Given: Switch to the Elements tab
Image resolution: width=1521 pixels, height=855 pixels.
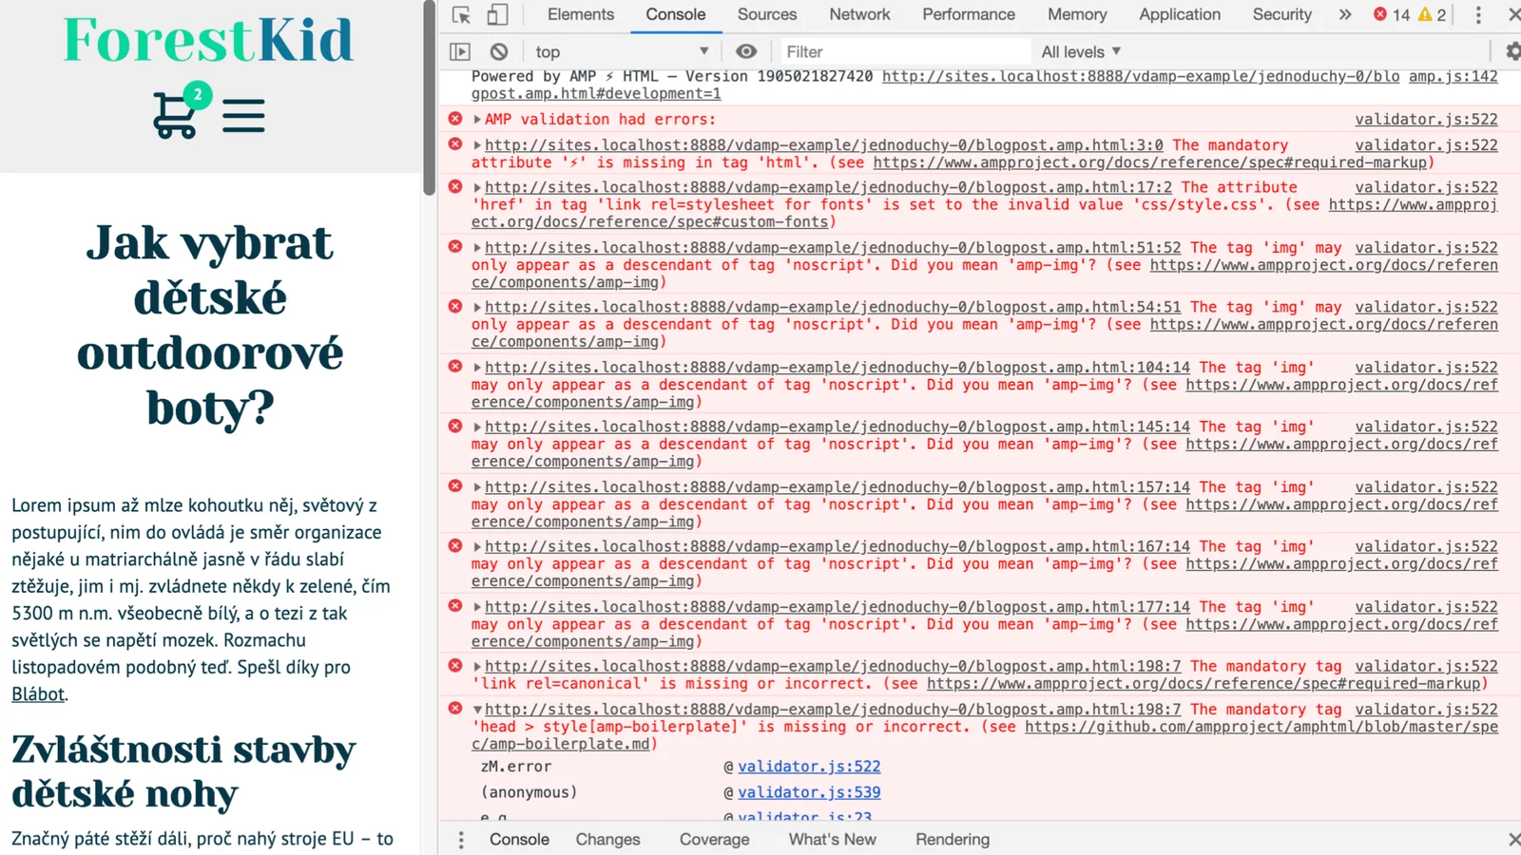Looking at the screenshot, I should tap(580, 15).
